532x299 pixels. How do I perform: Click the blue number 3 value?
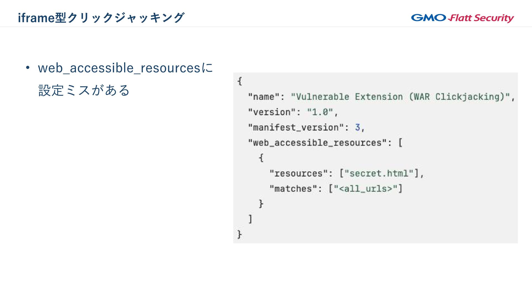pyautogui.click(x=357, y=127)
